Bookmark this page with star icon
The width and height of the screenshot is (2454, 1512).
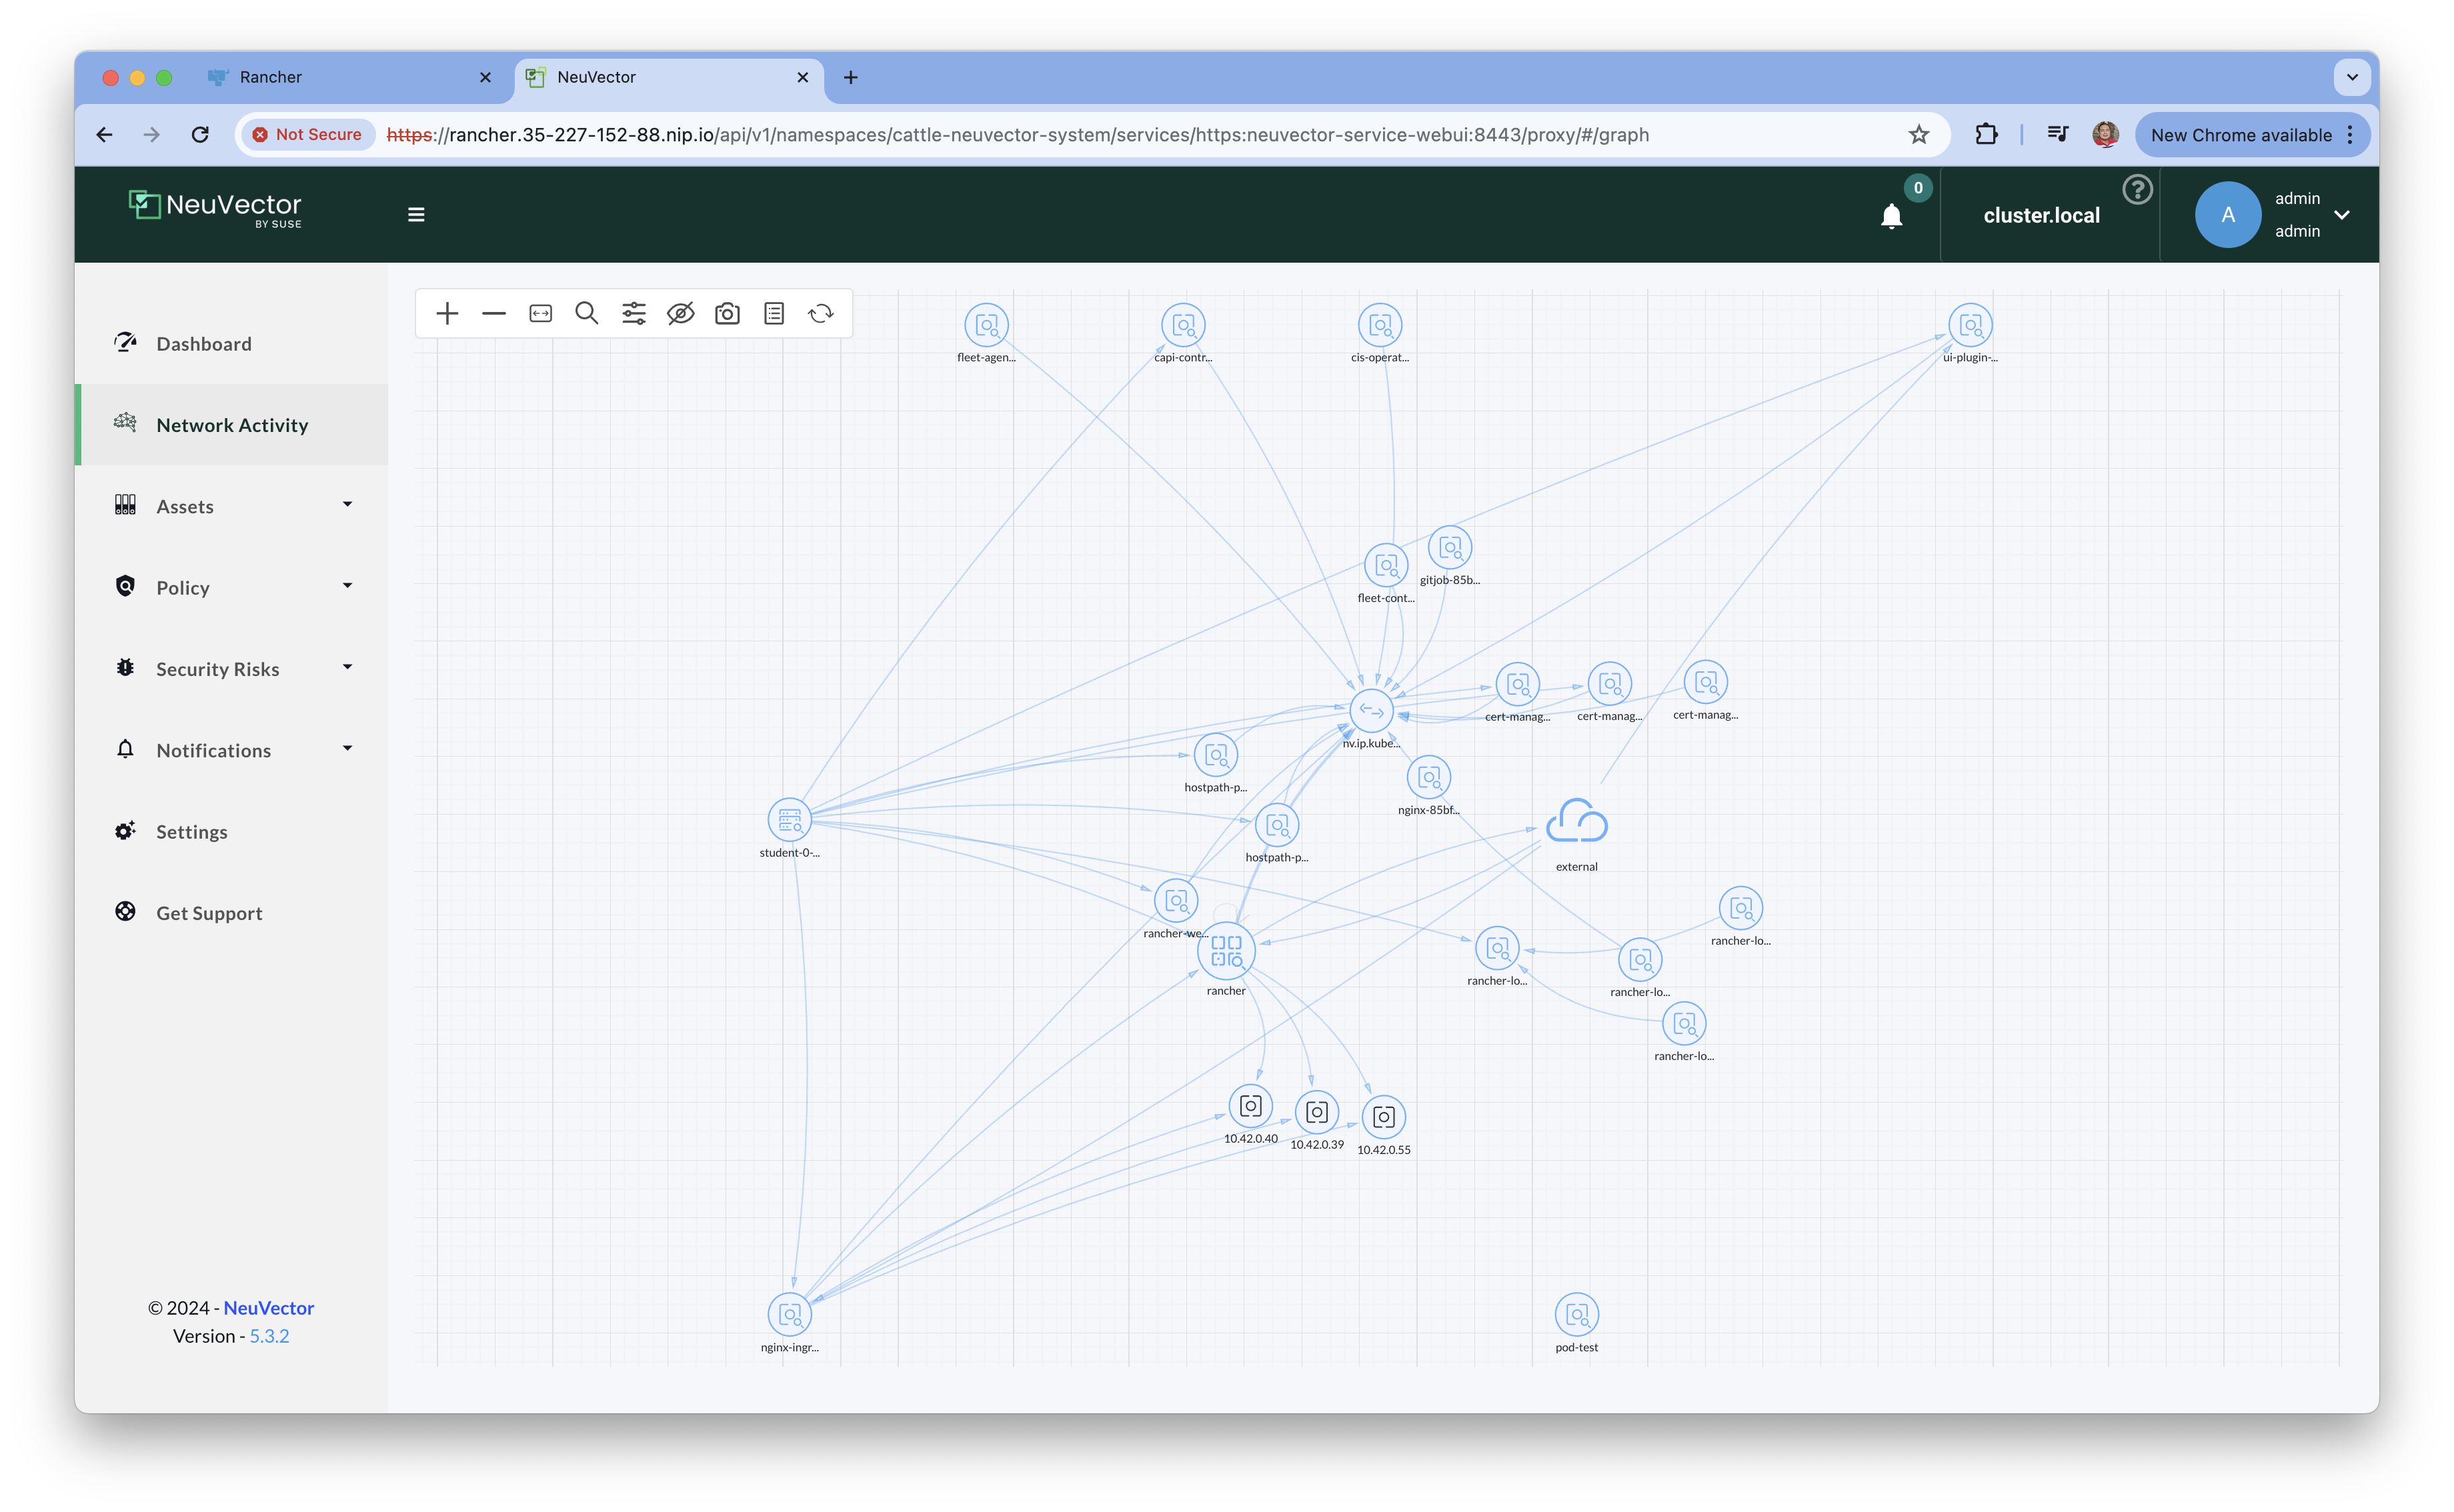pos(1918,135)
